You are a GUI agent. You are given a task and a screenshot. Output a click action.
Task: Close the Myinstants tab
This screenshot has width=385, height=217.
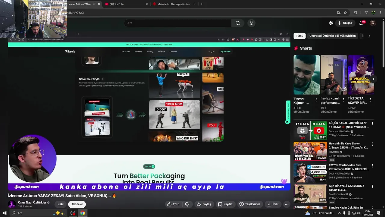pos(194,4)
